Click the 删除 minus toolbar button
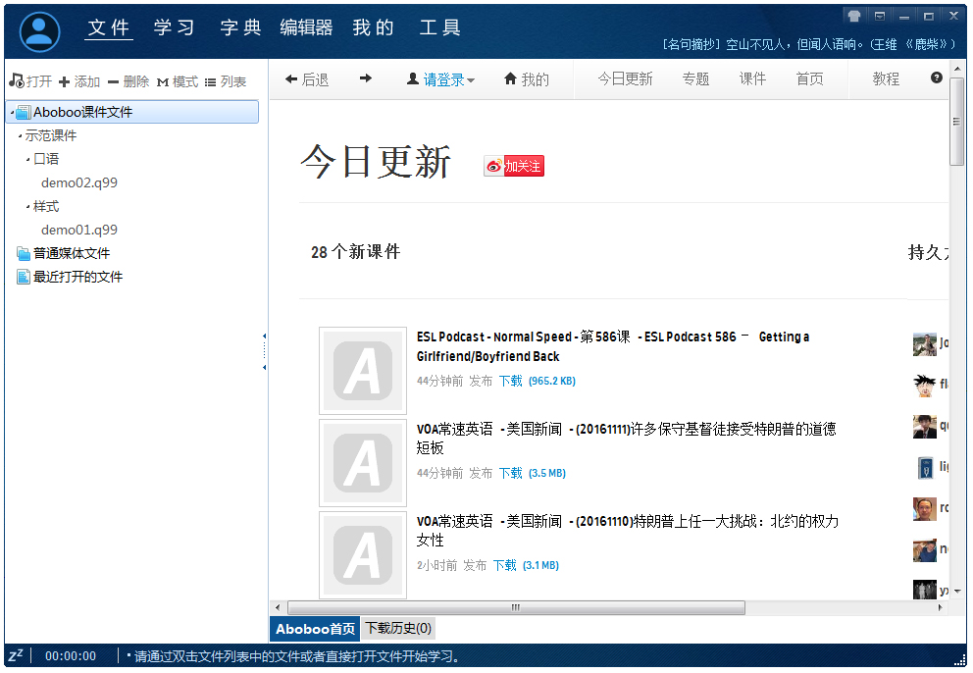Screen dimensions: 973x673 pos(128,81)
